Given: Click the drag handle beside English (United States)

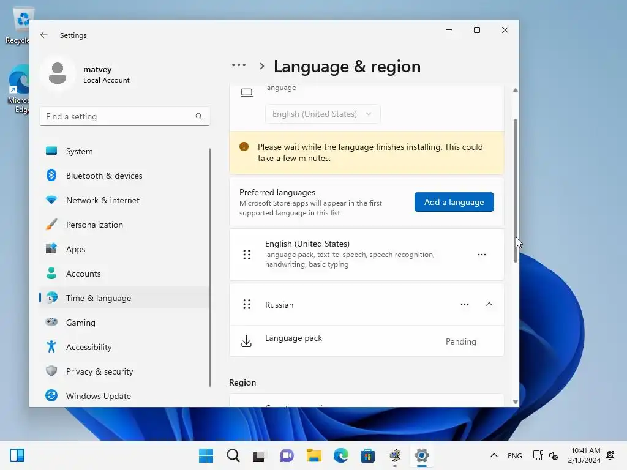Looking at the screenshot, I should point(247,255).
